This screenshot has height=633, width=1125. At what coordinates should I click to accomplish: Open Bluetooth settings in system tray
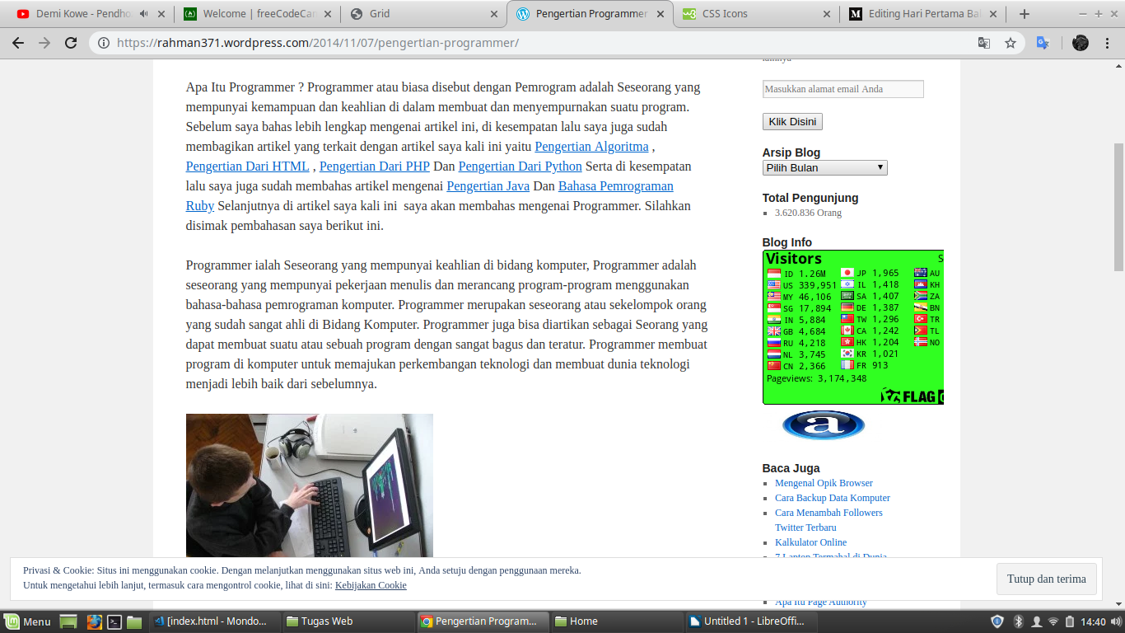1018,621
